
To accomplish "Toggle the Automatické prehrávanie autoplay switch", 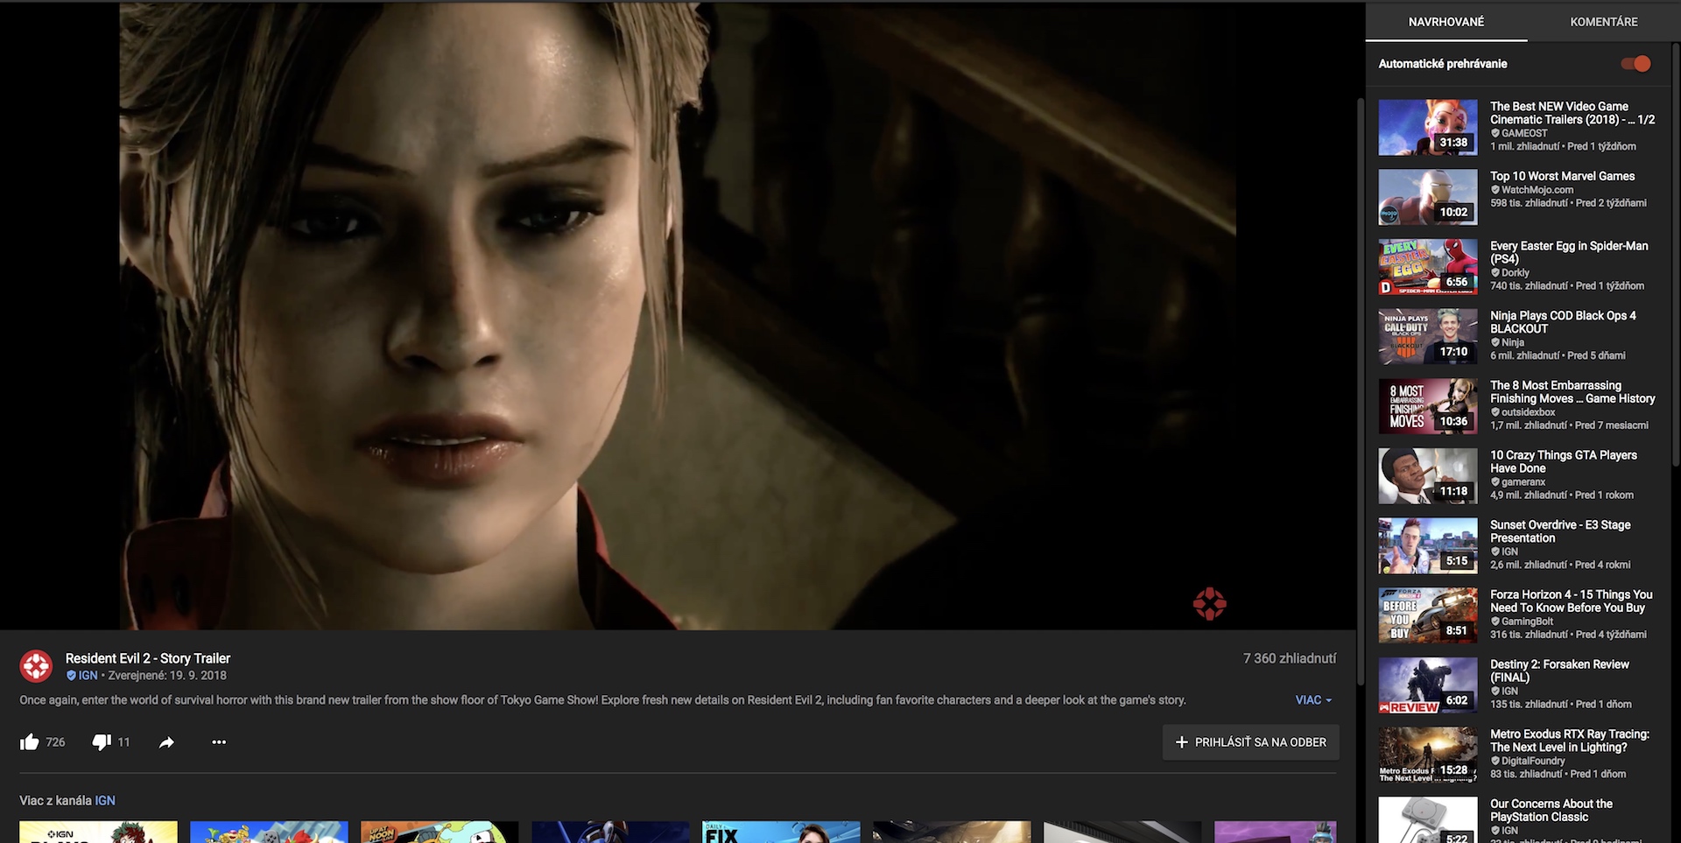I will point(1635,63).
